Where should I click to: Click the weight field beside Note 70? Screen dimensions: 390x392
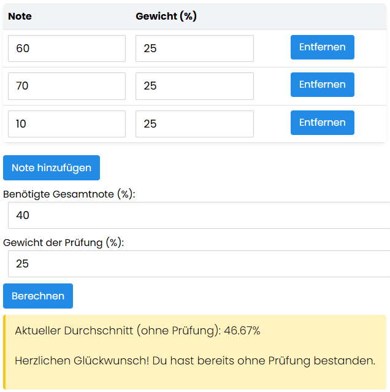click(194, 86)
